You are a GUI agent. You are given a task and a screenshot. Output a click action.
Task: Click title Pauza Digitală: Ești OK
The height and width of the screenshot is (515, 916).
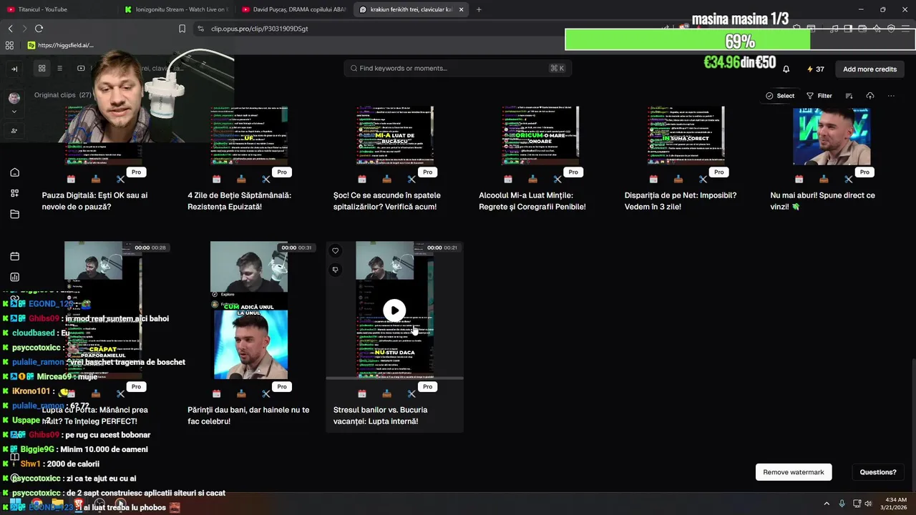94,201
